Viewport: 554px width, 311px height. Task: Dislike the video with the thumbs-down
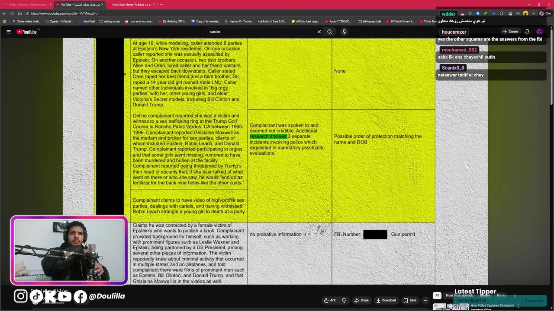coord(344,300)
